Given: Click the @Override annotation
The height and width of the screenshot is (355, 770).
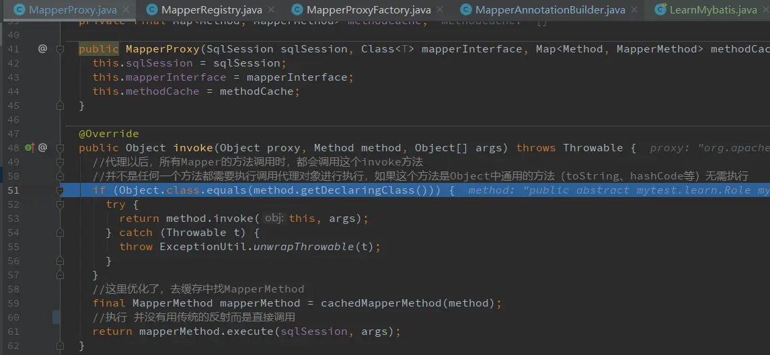Looking at the screenshot, I should (x=108, y=134).
